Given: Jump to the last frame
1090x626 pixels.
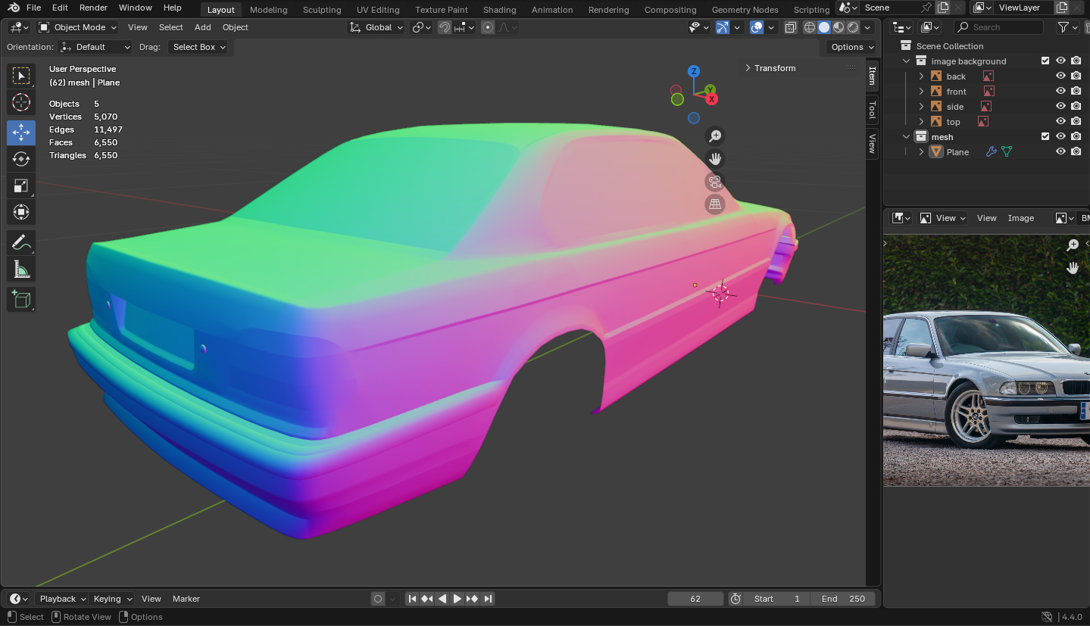Looking at the screenshot, I should click(x=488, y=599).
